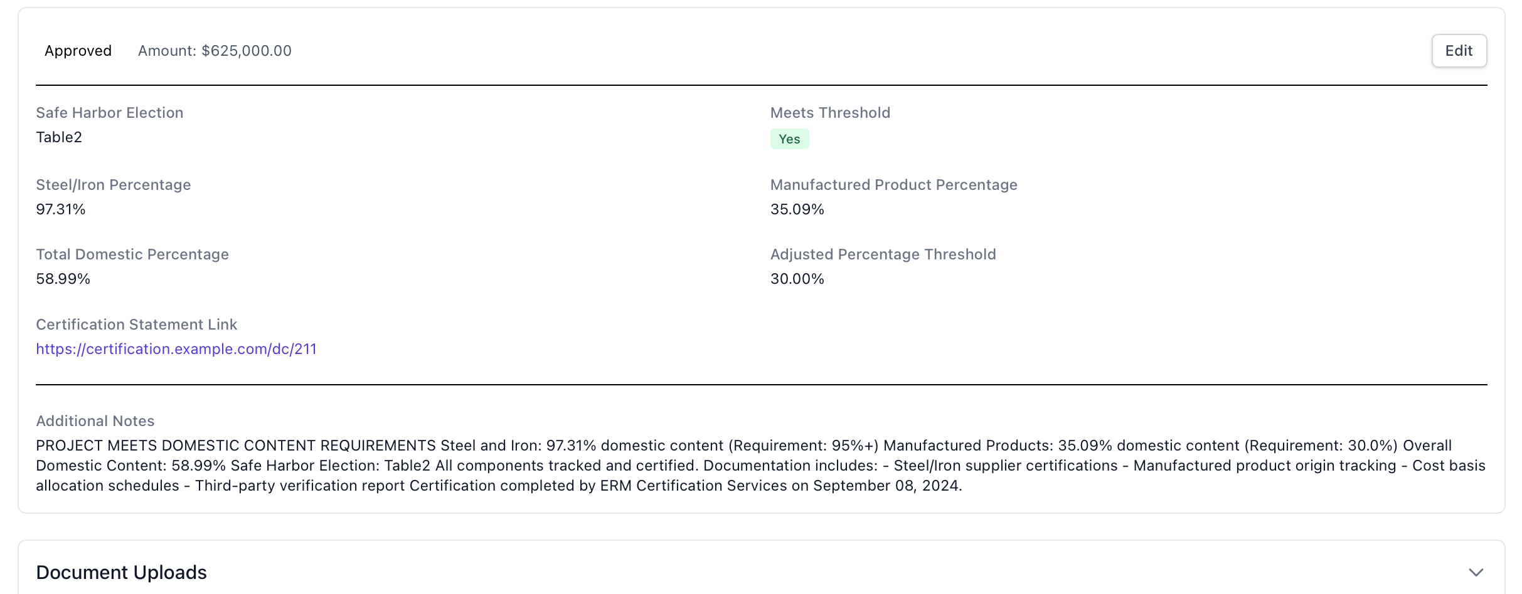Click the 30.00% adjusted threshold value
Viewport: 1522px width, 594px height.
pos(797,279)
